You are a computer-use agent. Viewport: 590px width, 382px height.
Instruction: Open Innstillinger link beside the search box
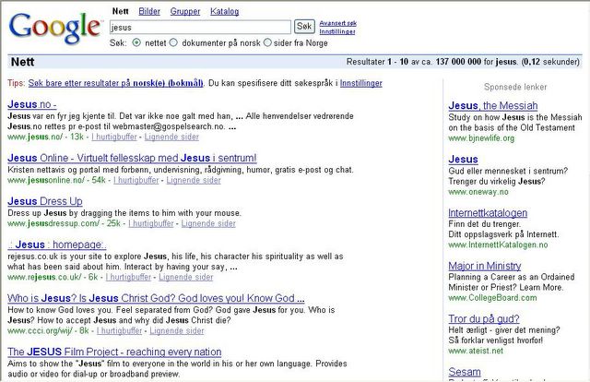coord(337,31)
